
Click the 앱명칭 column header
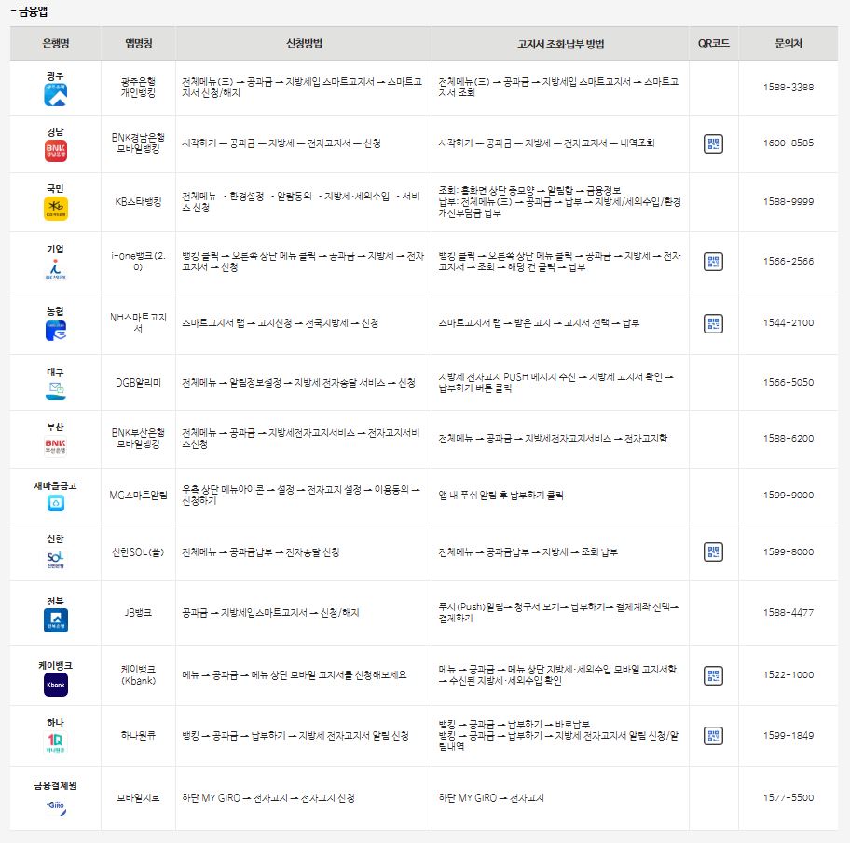pos(138,44)
